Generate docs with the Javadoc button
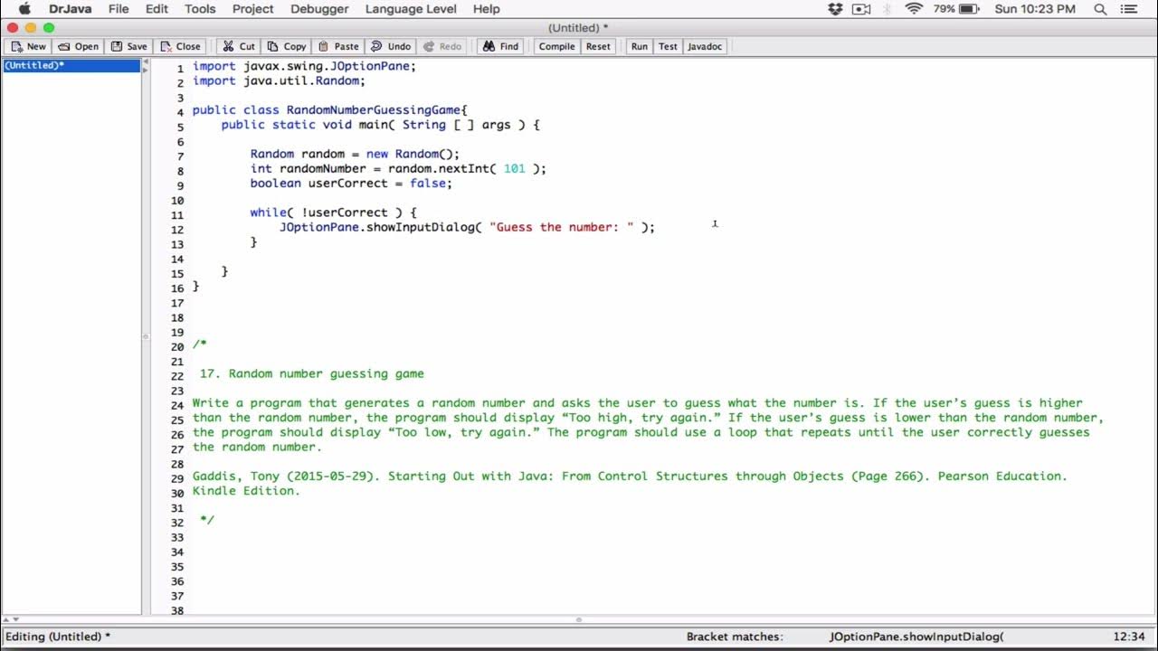Viewport: 1158px width, 651px height. coord(705,46)
